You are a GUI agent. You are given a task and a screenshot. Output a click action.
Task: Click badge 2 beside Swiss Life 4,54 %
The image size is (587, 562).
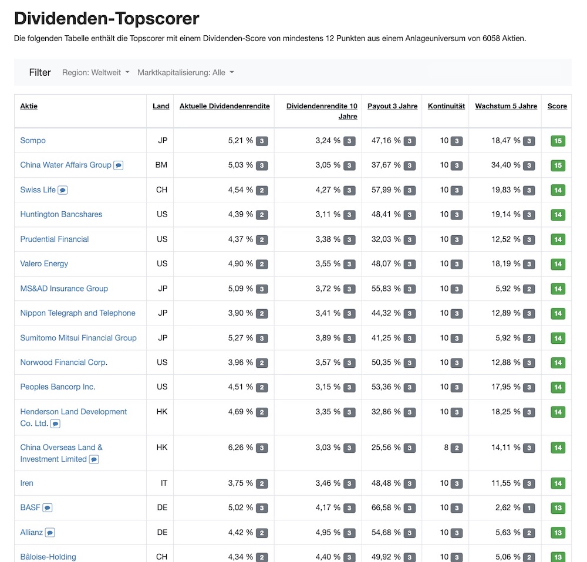262,190
